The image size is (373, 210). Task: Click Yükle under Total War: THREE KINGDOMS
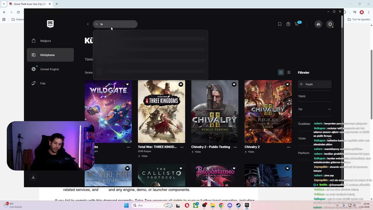click(143, 156)
